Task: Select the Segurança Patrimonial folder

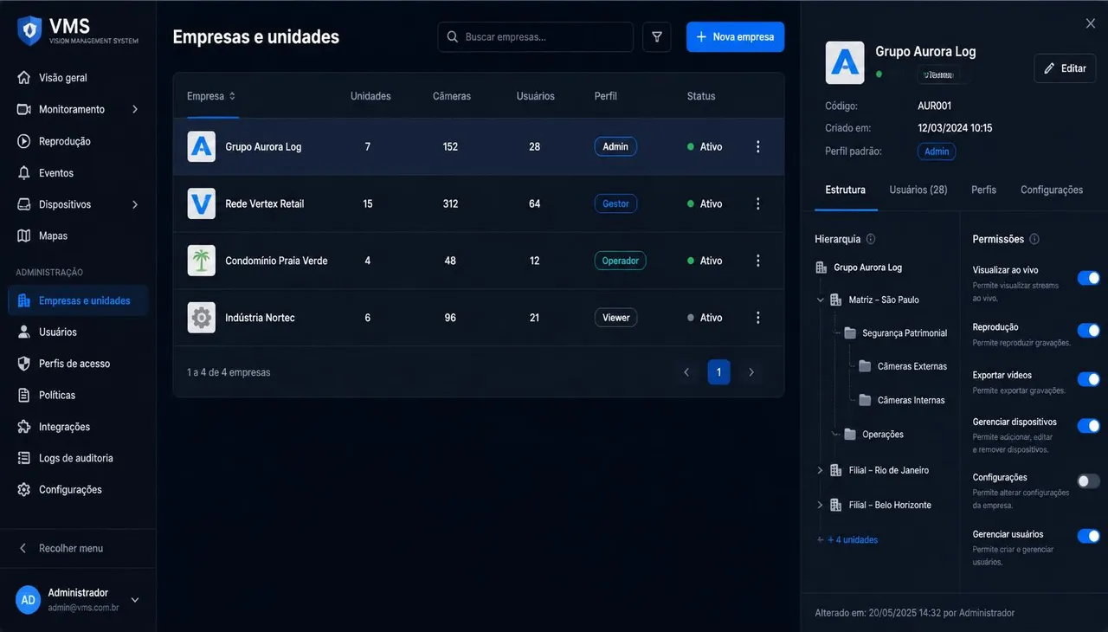Action: (895, 333)
